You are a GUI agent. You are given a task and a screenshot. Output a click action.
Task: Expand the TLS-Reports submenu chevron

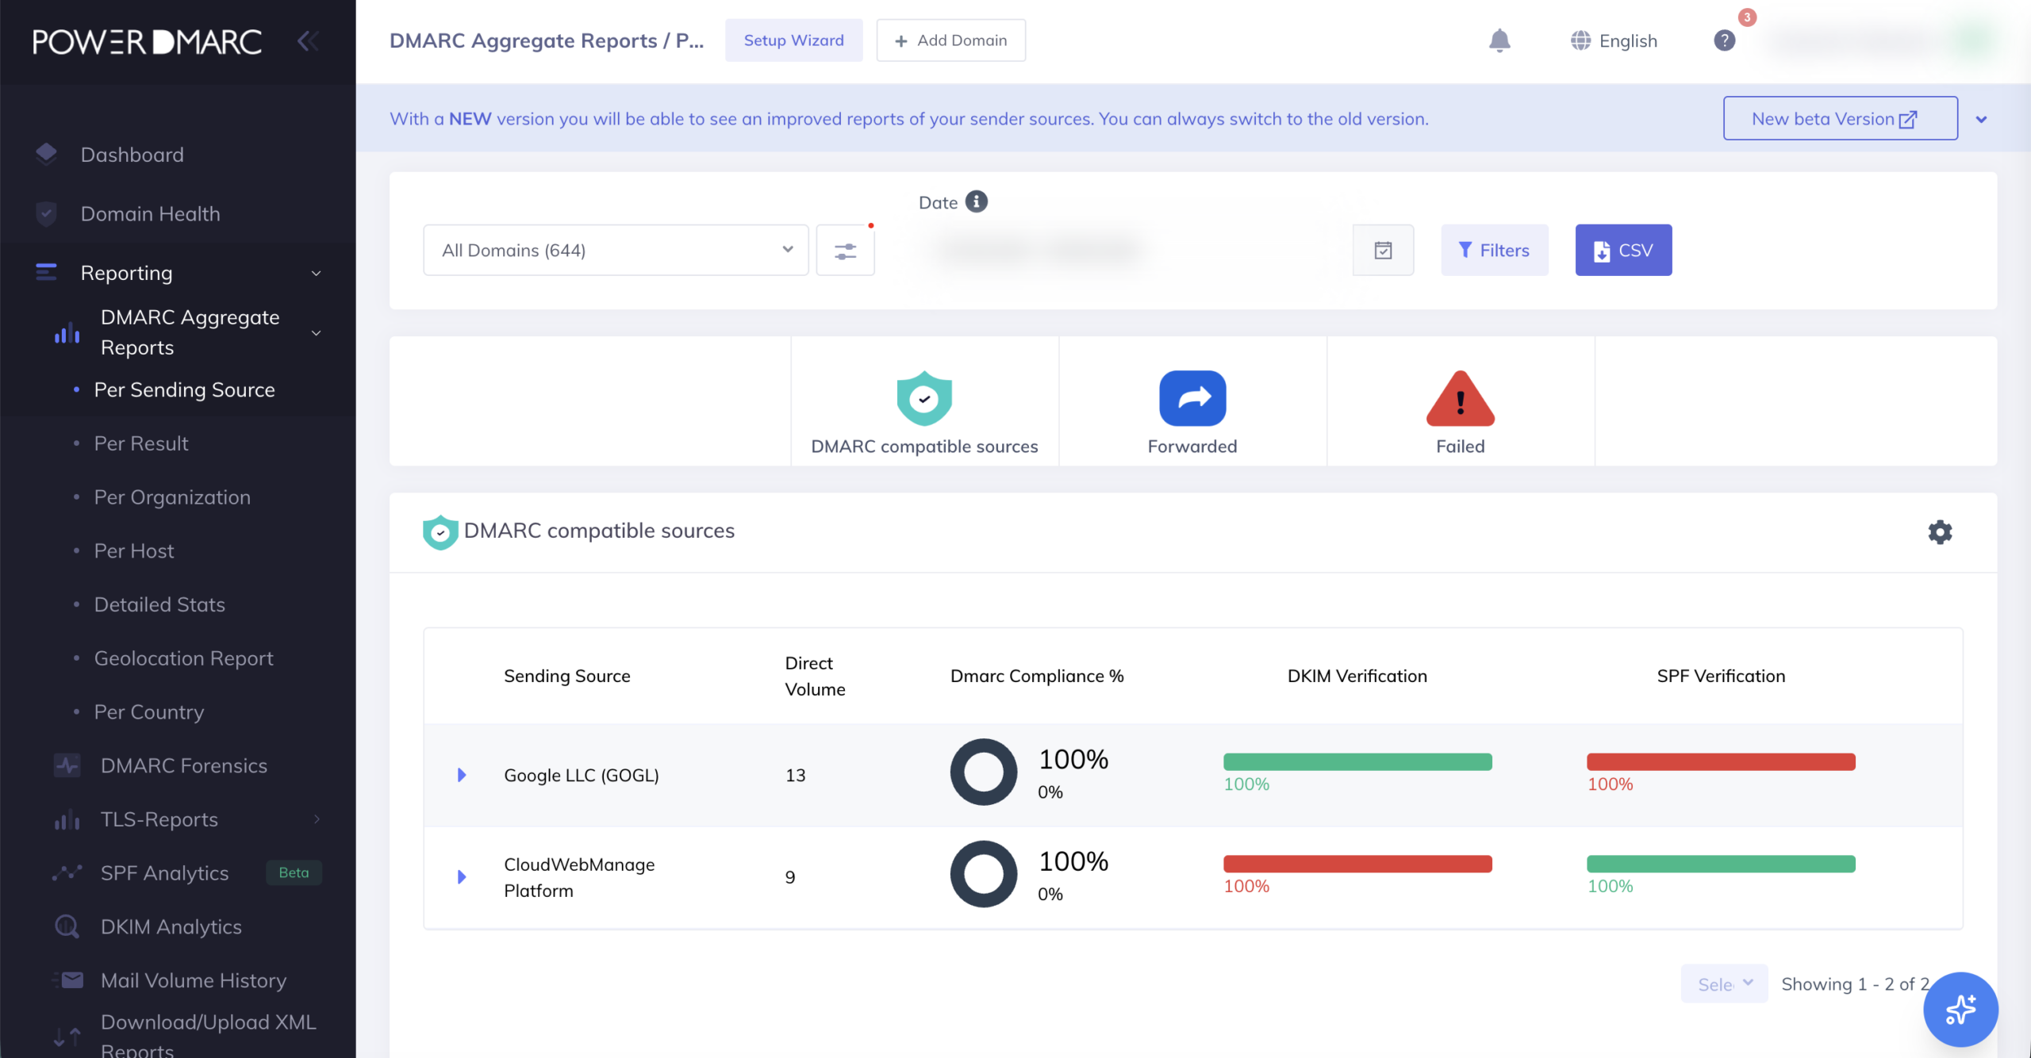[317, 819]
